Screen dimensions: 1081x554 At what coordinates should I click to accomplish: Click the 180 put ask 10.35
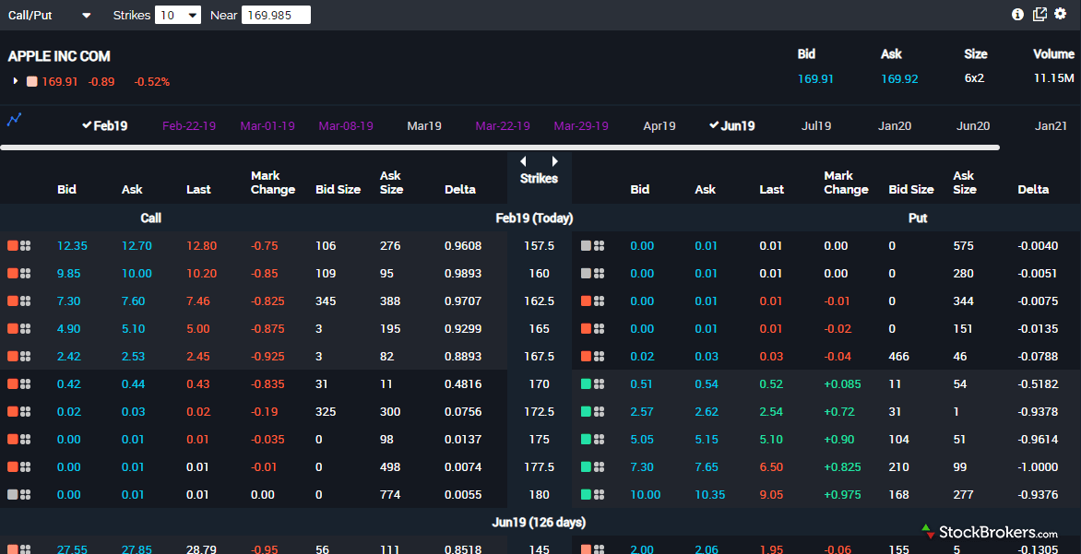pyautogui.click(x=710, y=494)
